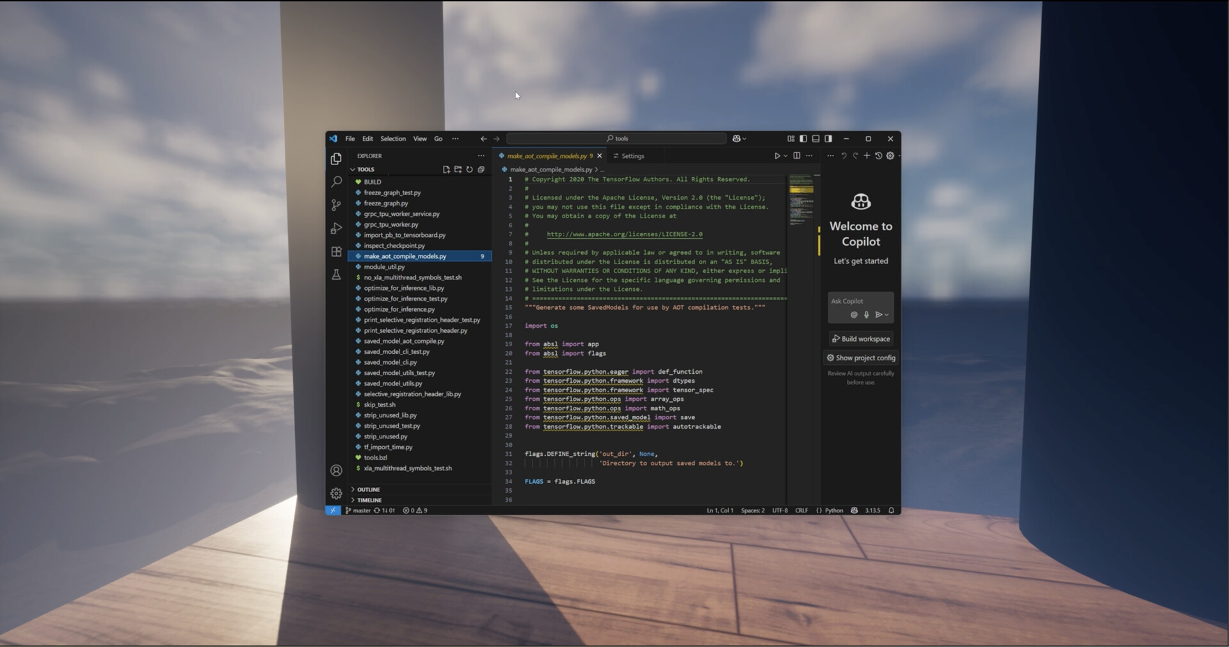Toggle the primary side bar visibility
1229x647 pixels.
pos(803,139)
